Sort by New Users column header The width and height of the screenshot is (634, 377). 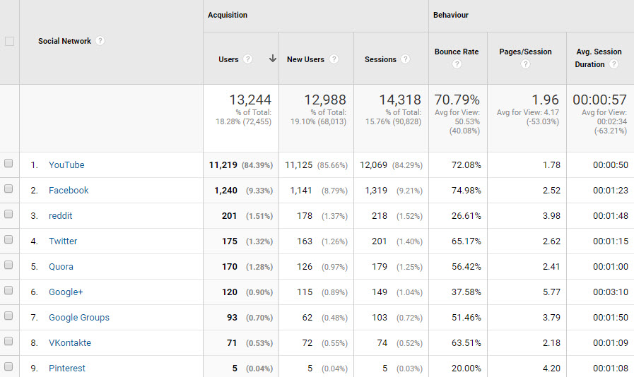tap(305, 59)
